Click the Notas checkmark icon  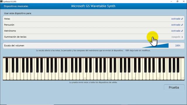(182, 19)
